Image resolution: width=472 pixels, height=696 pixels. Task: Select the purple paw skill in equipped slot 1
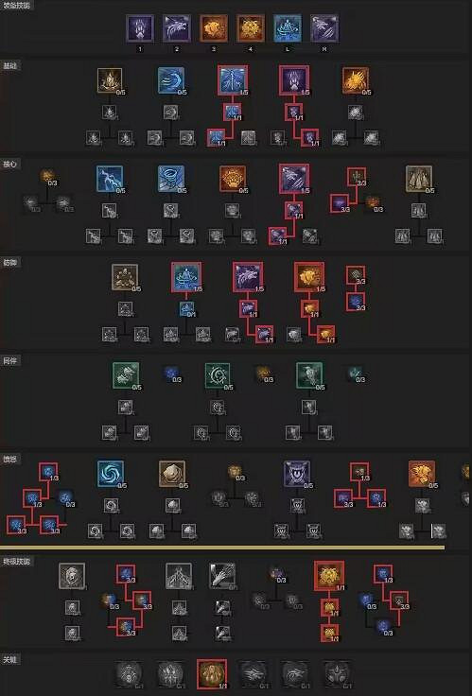(140, 28)
